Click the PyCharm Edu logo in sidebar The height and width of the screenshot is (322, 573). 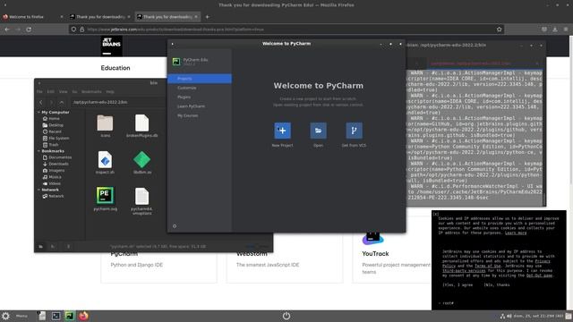pos(176,62)
